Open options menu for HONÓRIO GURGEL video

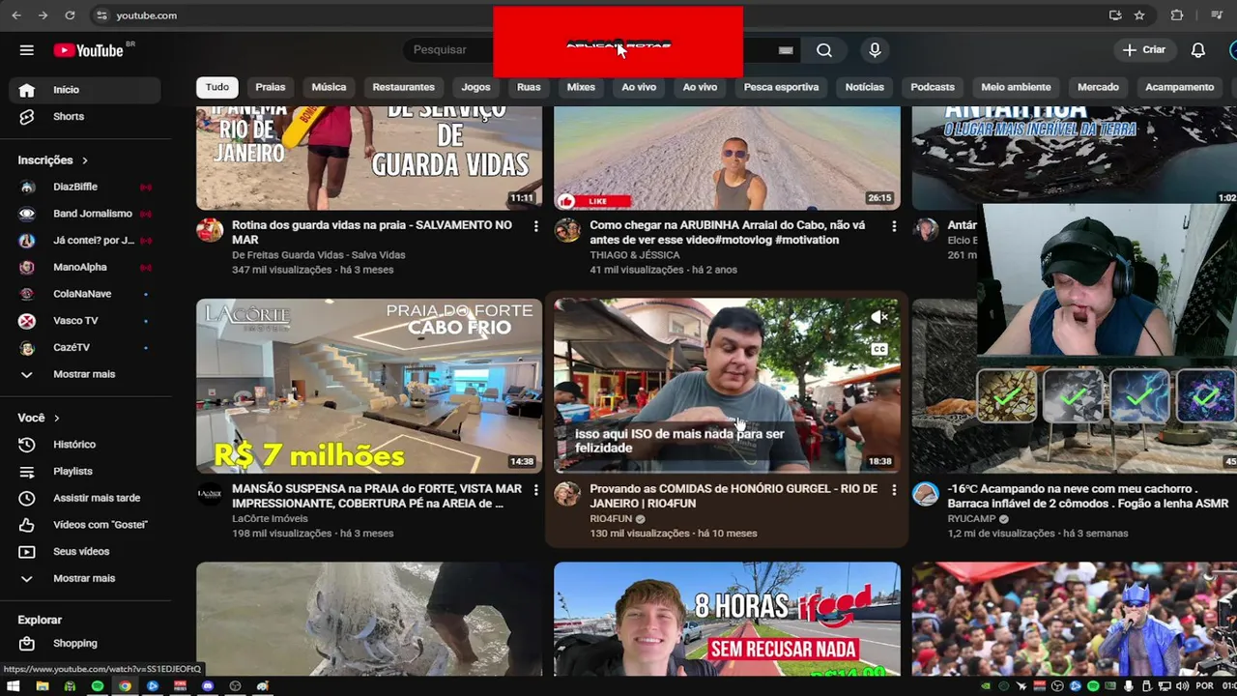point(893,490)
